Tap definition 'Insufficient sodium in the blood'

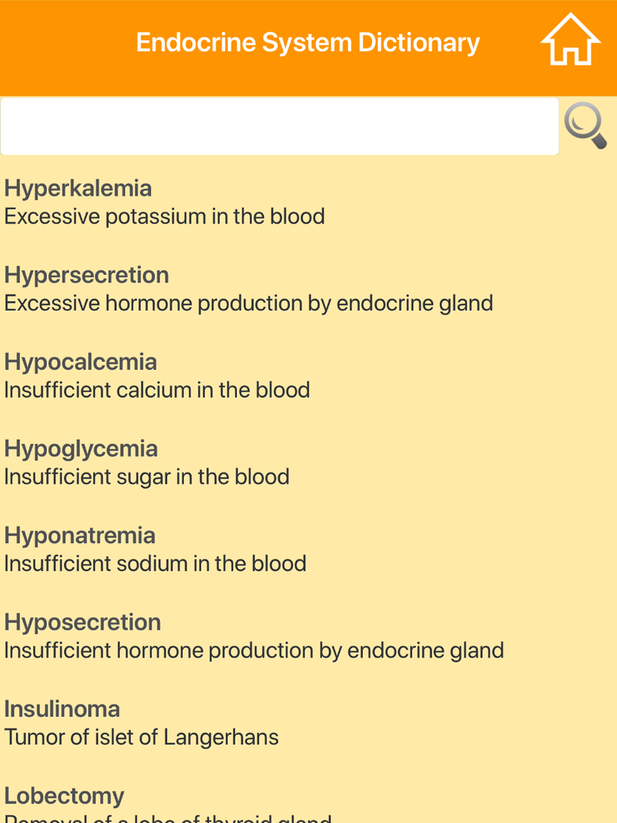[155, 564]
